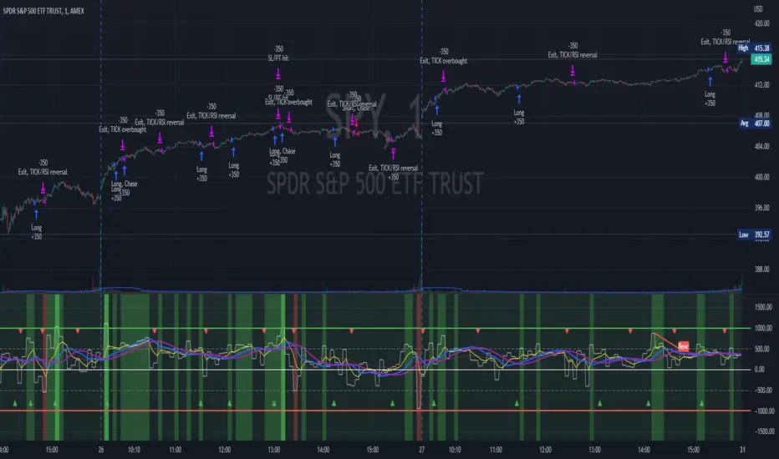779x459 pixels.
Task: Click the 1500.00 indicator scale value
Action: point(763,307)
